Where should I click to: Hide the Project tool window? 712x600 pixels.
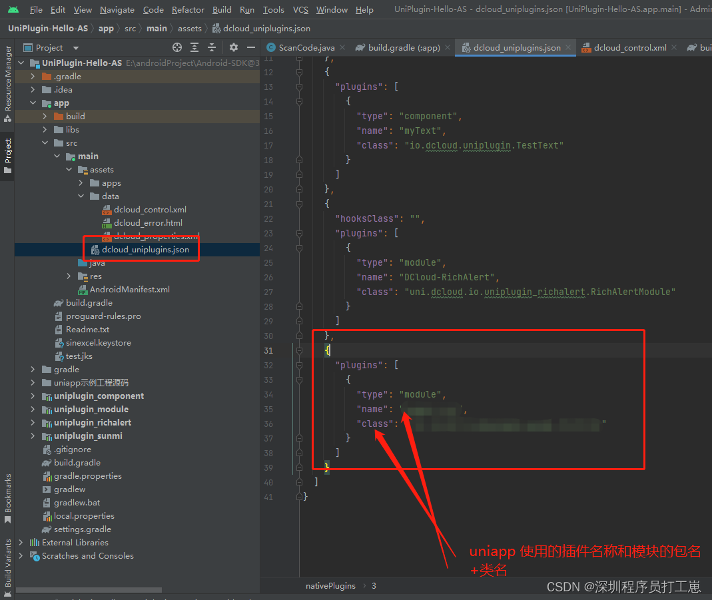point(250,48)
